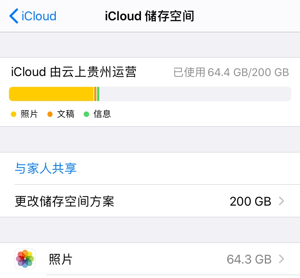300x278 pixels.
Task: Expand the chevron beside 64.3 GB
Action: (281, 259)
